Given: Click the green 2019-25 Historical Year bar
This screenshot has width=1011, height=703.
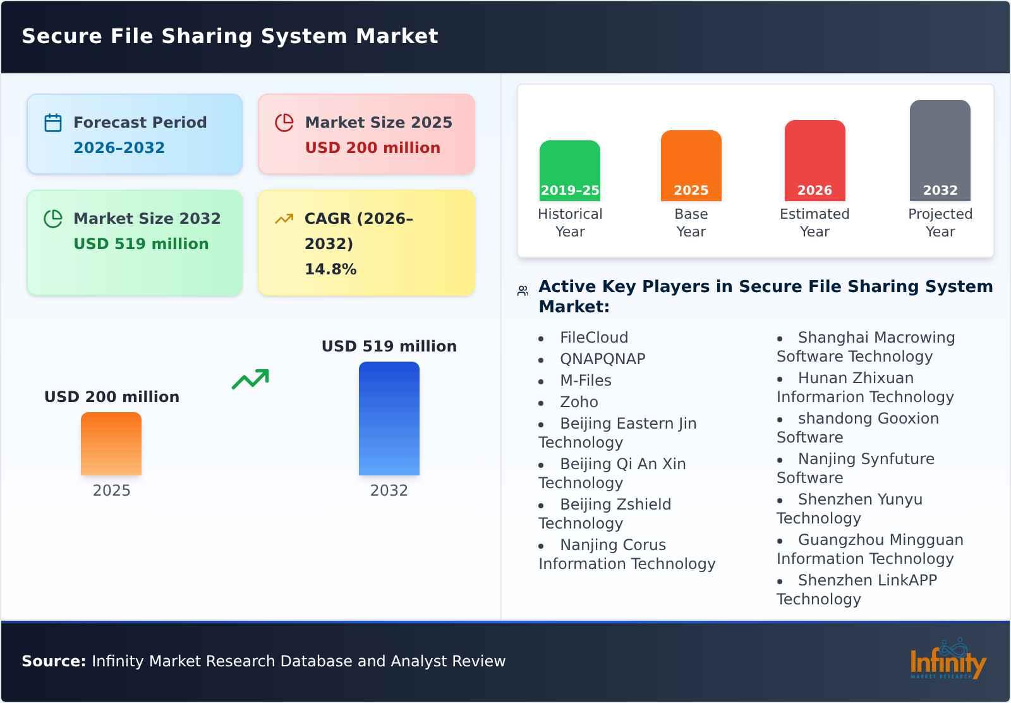Looking at the screenshot, I should [570, 171].
